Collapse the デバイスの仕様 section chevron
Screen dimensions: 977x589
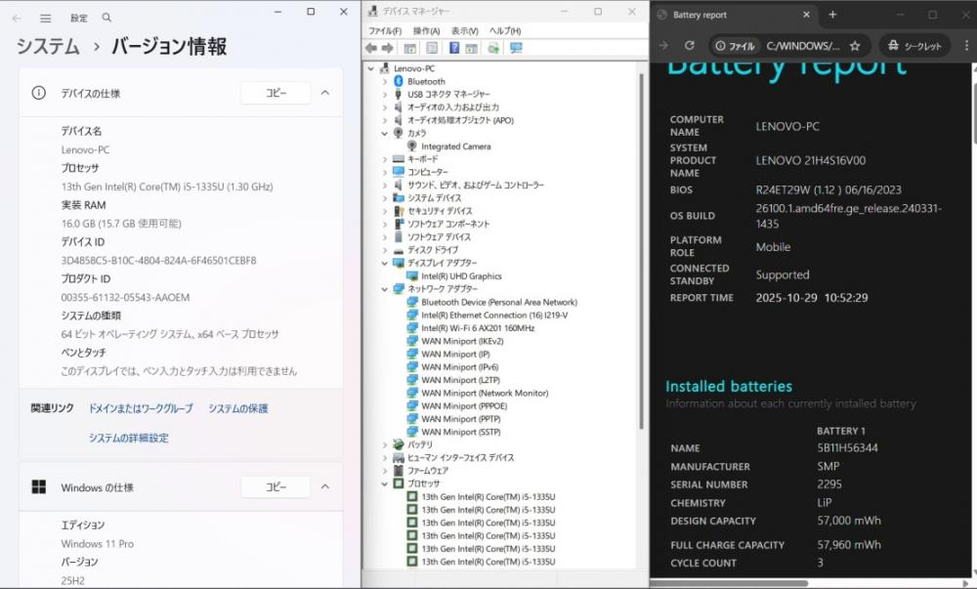point(325,93)
